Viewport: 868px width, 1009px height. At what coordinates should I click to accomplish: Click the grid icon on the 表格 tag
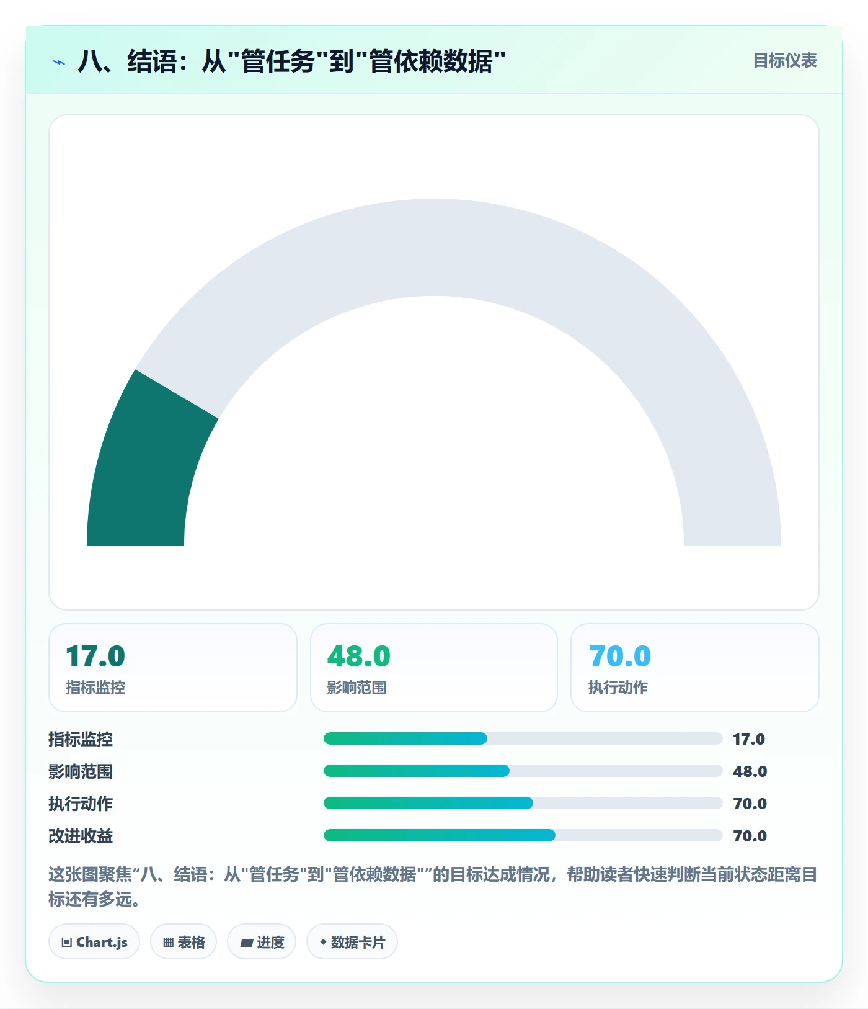coord(168,942)
